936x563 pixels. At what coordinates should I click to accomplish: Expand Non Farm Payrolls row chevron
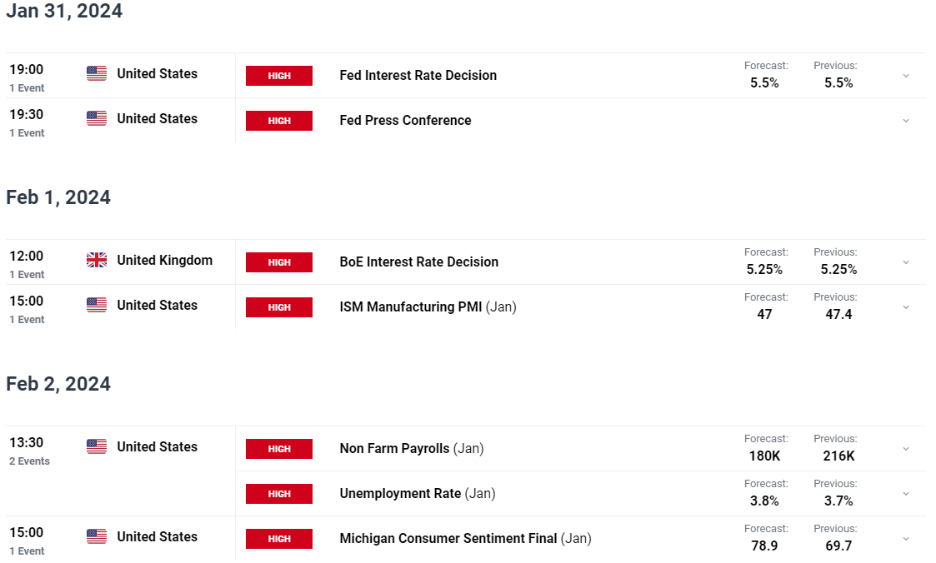pos(905,449)
